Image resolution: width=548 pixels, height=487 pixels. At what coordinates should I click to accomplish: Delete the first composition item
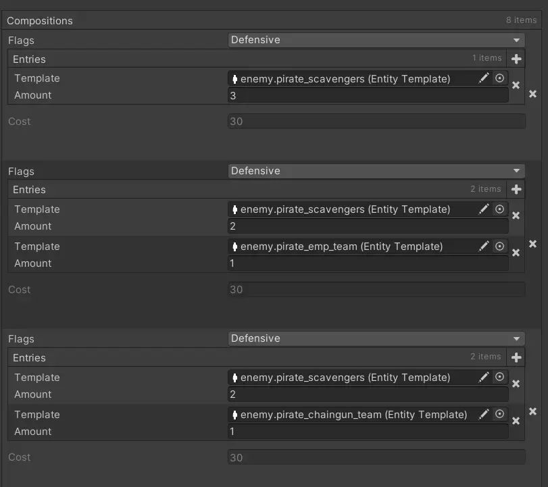click(x=532, y=94)
